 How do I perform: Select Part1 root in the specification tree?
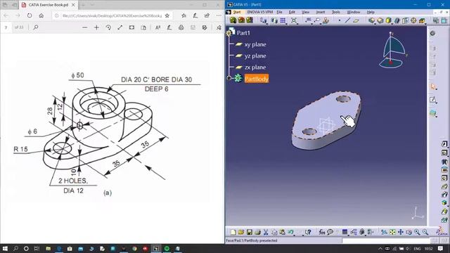point(243,33)
